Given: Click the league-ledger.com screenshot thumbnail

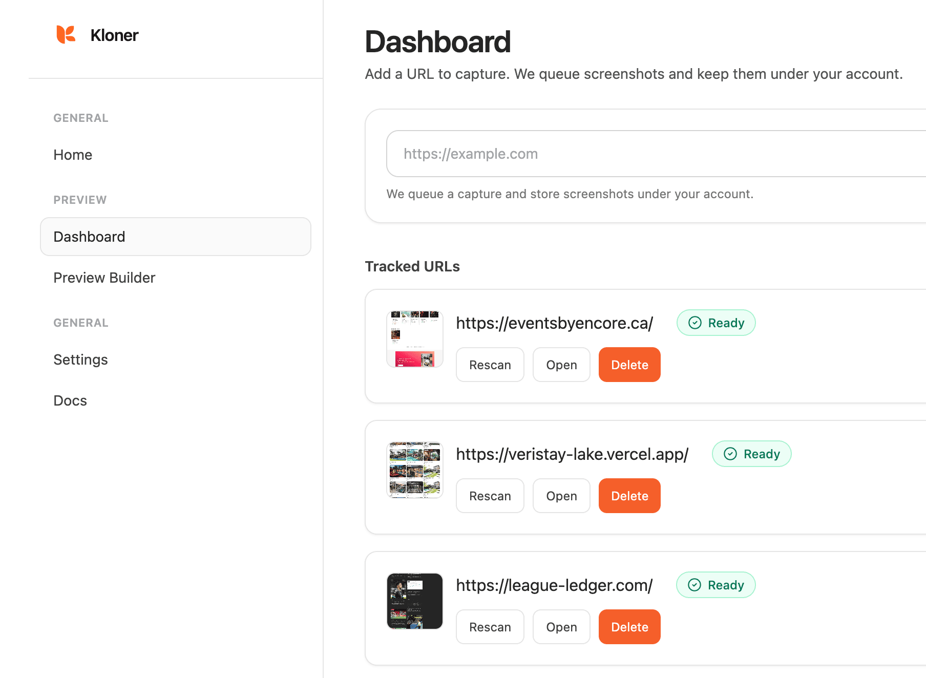Looking at the screenshot, I should coord(414,601).
